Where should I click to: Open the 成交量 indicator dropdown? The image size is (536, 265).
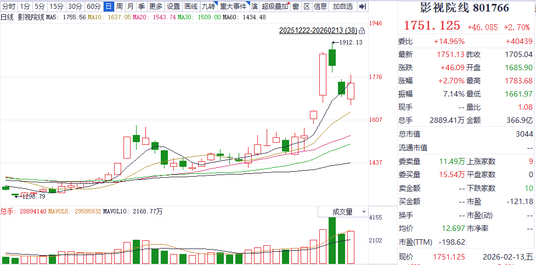click(x=347, y=212)
